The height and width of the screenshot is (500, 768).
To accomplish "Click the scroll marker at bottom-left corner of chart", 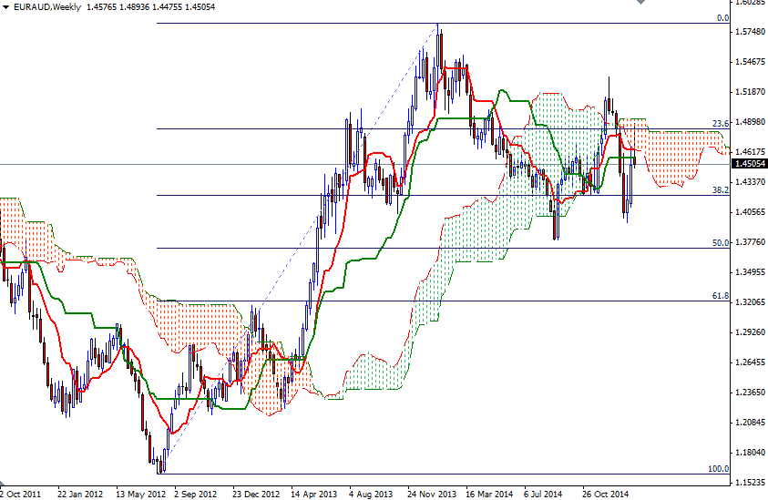I will point(2,484).
